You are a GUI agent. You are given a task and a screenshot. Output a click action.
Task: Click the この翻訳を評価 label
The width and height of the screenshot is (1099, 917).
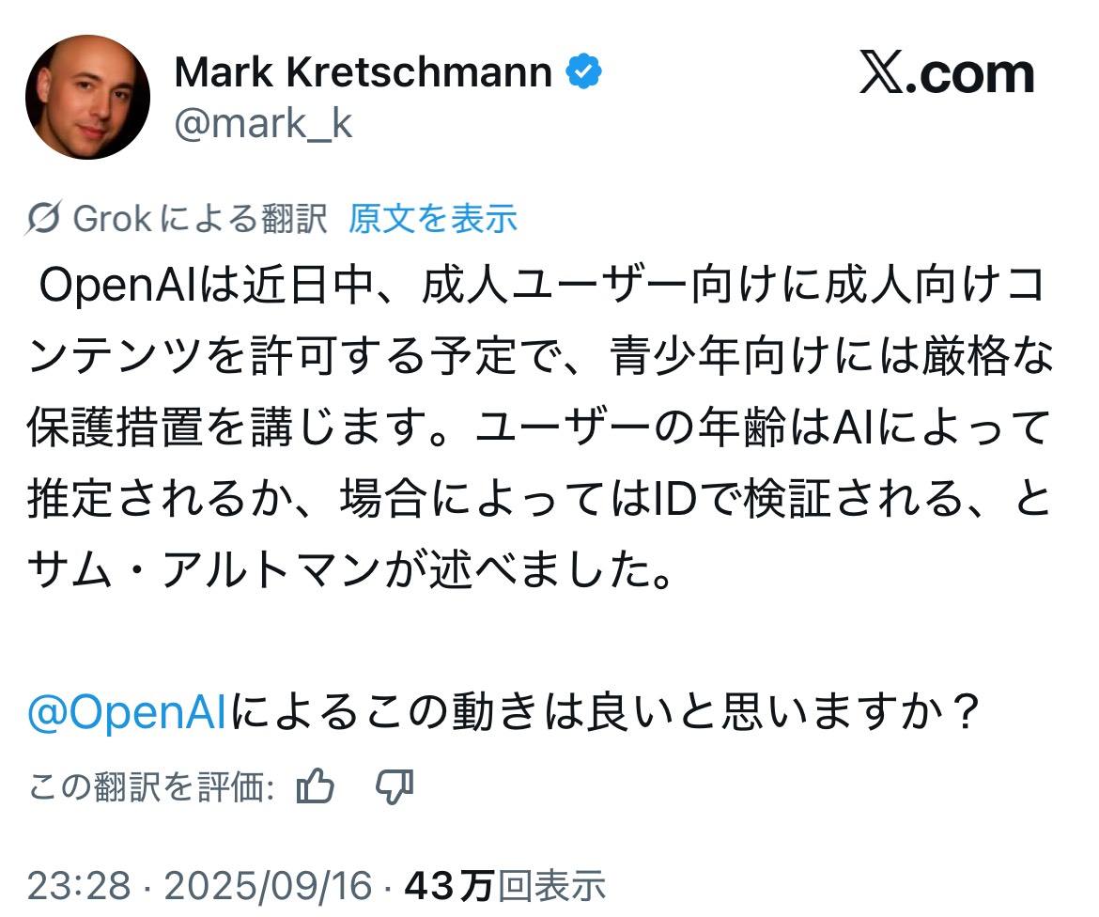coord(150,787)
